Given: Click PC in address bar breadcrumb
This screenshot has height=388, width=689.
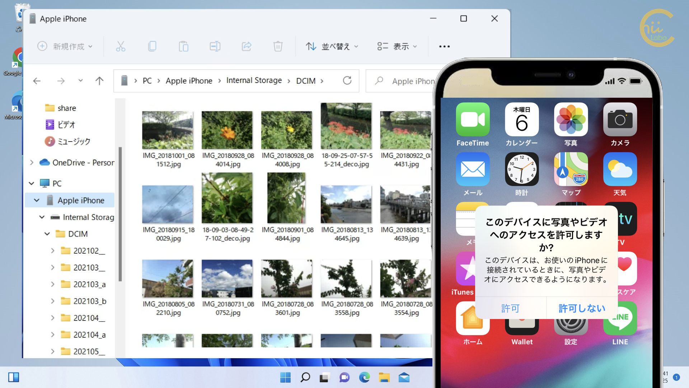Looking at the screenshot, I should [x=147, y=81].
